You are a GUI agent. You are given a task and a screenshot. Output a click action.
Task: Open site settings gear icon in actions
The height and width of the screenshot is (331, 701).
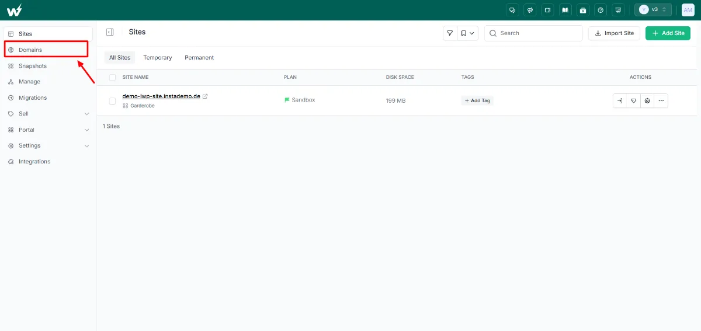pyautogui.click(x=647, y=100)
